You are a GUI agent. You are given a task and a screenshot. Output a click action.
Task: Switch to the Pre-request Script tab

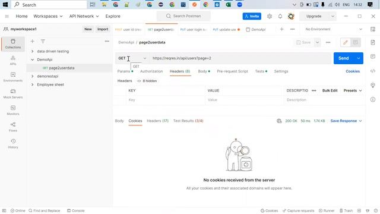[232, 71]
